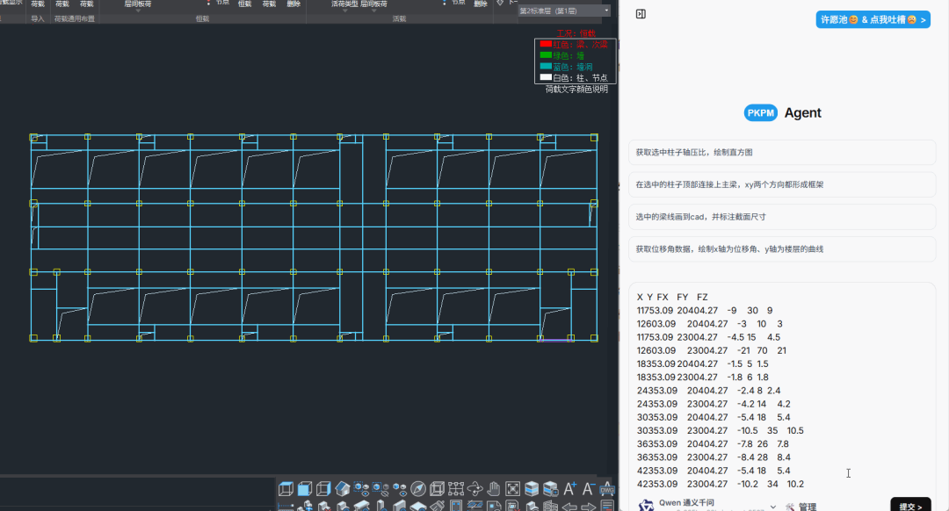Select the compass orientation icon

(x=418, y=489)
